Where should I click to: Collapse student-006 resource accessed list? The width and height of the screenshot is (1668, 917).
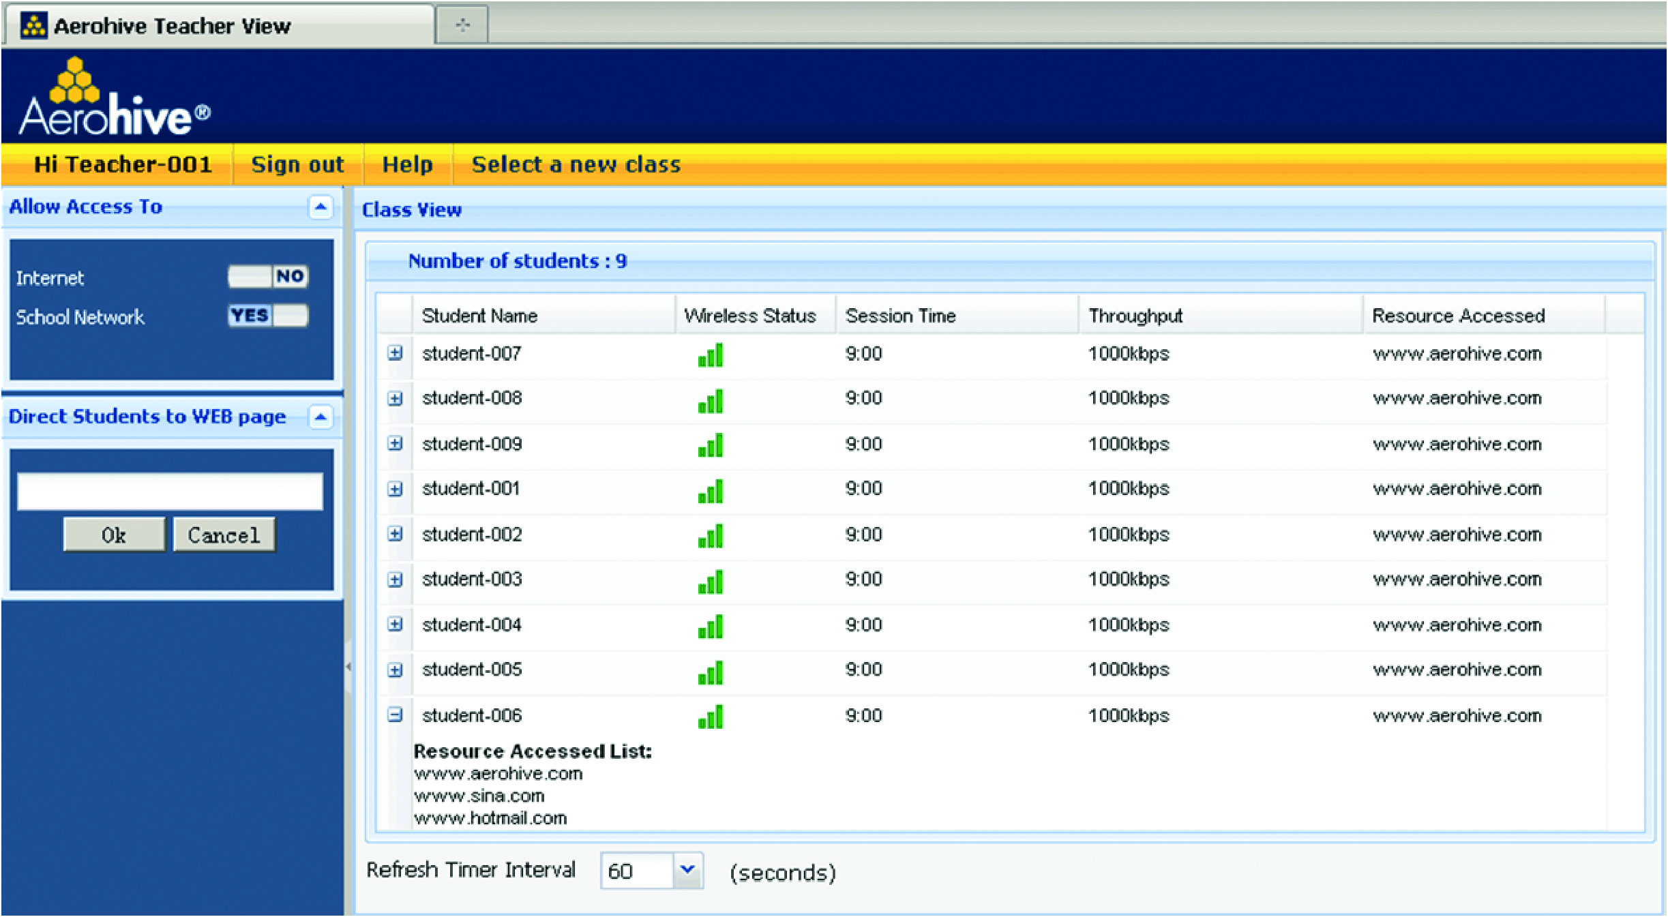click(x=395, y=715)
